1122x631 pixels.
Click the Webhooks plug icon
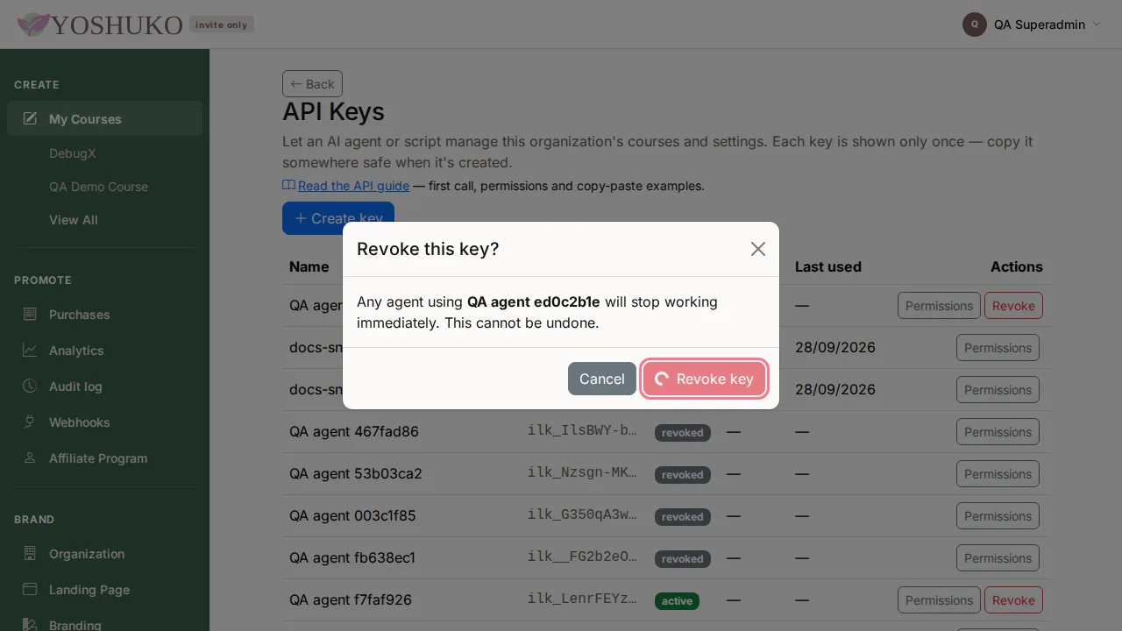(x=30, y=422)
